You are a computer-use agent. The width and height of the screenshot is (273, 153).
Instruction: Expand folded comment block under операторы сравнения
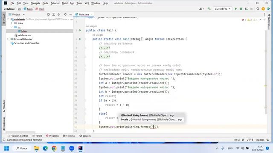pyautogui.click(x=105, y=57)
